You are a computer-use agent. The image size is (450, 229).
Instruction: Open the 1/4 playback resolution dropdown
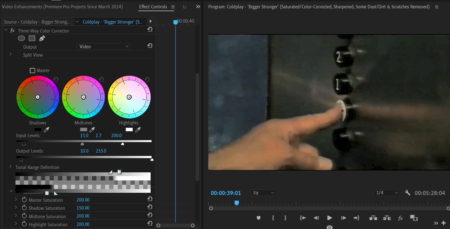click(x=387, y=193)
